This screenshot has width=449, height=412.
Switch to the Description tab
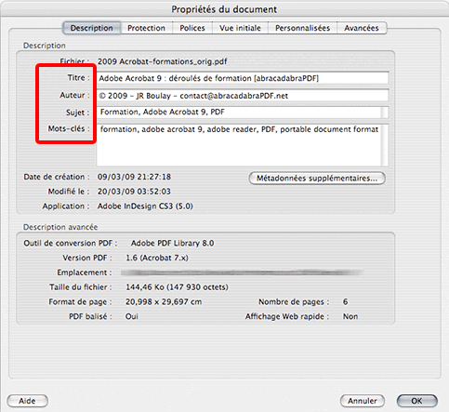tap(92, 28)
